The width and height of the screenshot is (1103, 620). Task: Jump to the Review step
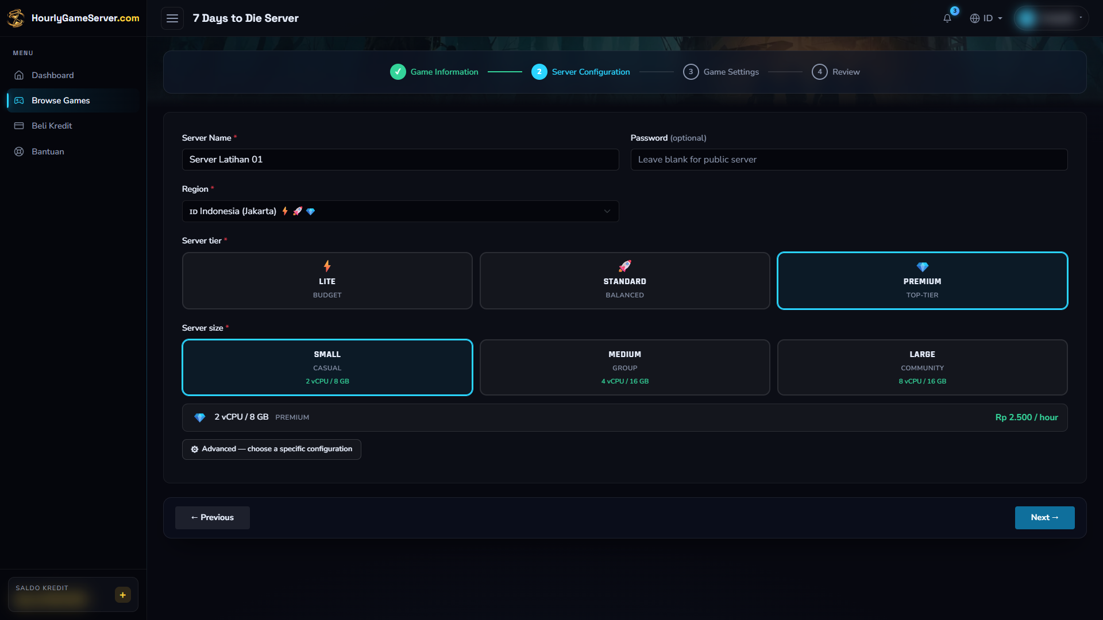[836, 72]
